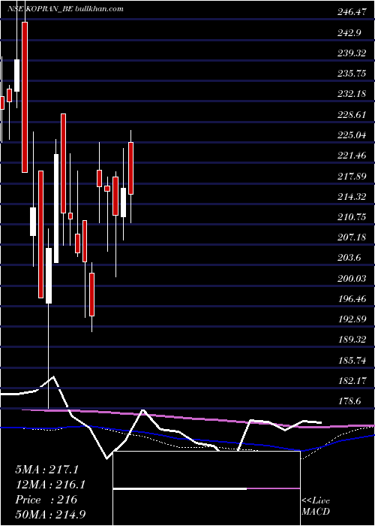Click the red candle bottoming near 194
Screen dimensions: 375x526
[x=91, y=295]
